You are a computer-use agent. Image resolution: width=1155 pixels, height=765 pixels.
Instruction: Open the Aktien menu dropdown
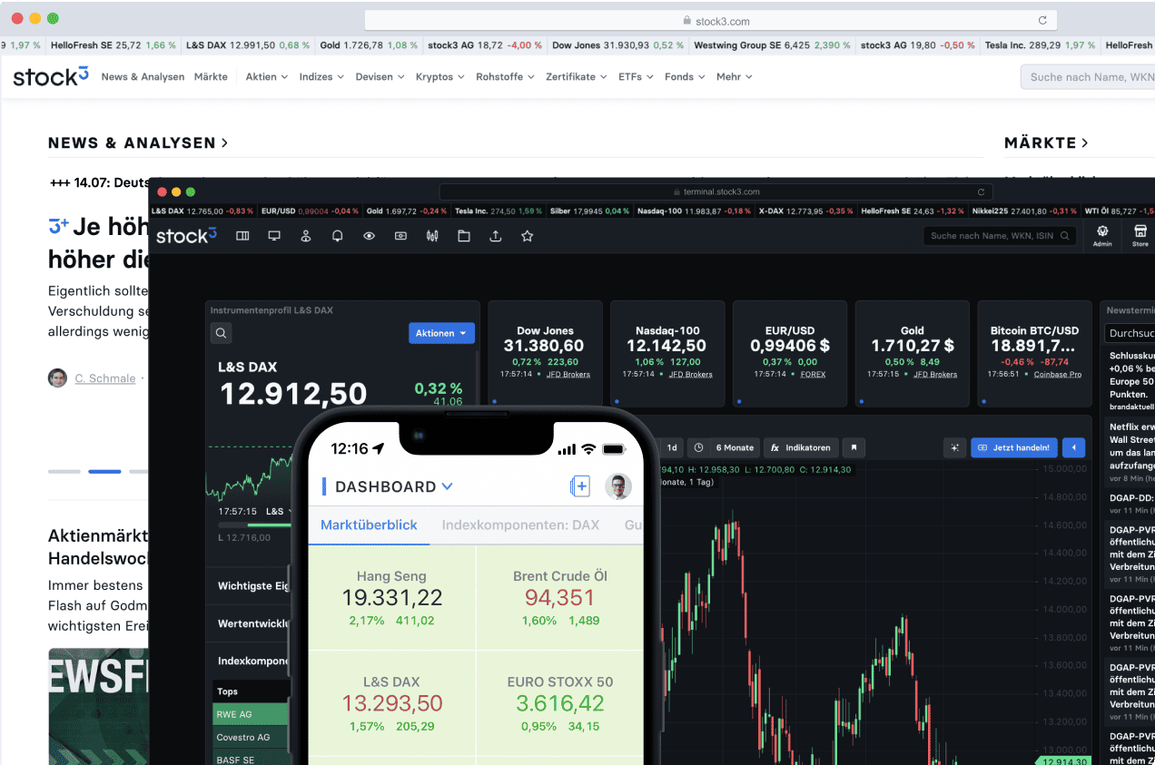[x=267, y=77]
